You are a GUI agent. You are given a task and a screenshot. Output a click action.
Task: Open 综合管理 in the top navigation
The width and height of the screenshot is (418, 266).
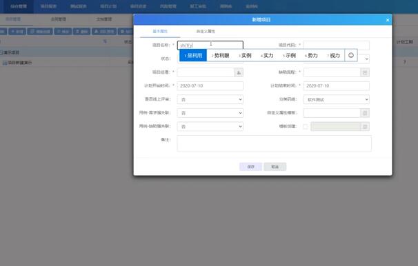(19, 6)
